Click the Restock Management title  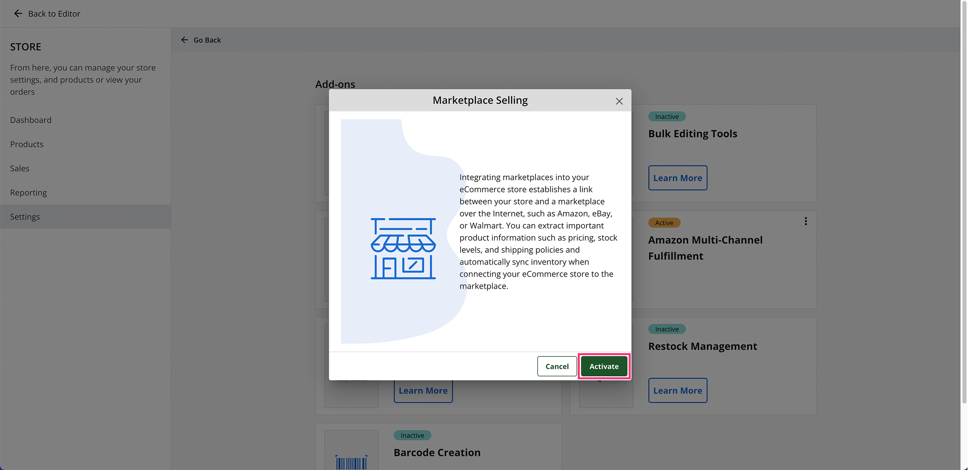[702, 346]
